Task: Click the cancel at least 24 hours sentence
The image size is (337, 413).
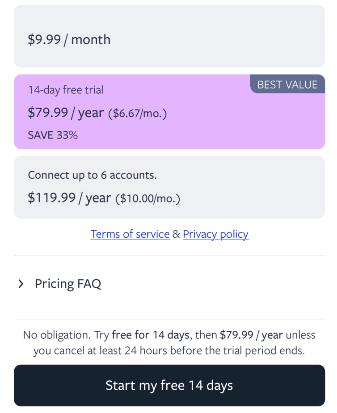Action: click(169, 351)
